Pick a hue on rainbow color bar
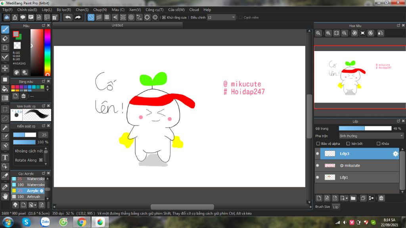This screenshot has width=406, height=228. pos(48,53)
